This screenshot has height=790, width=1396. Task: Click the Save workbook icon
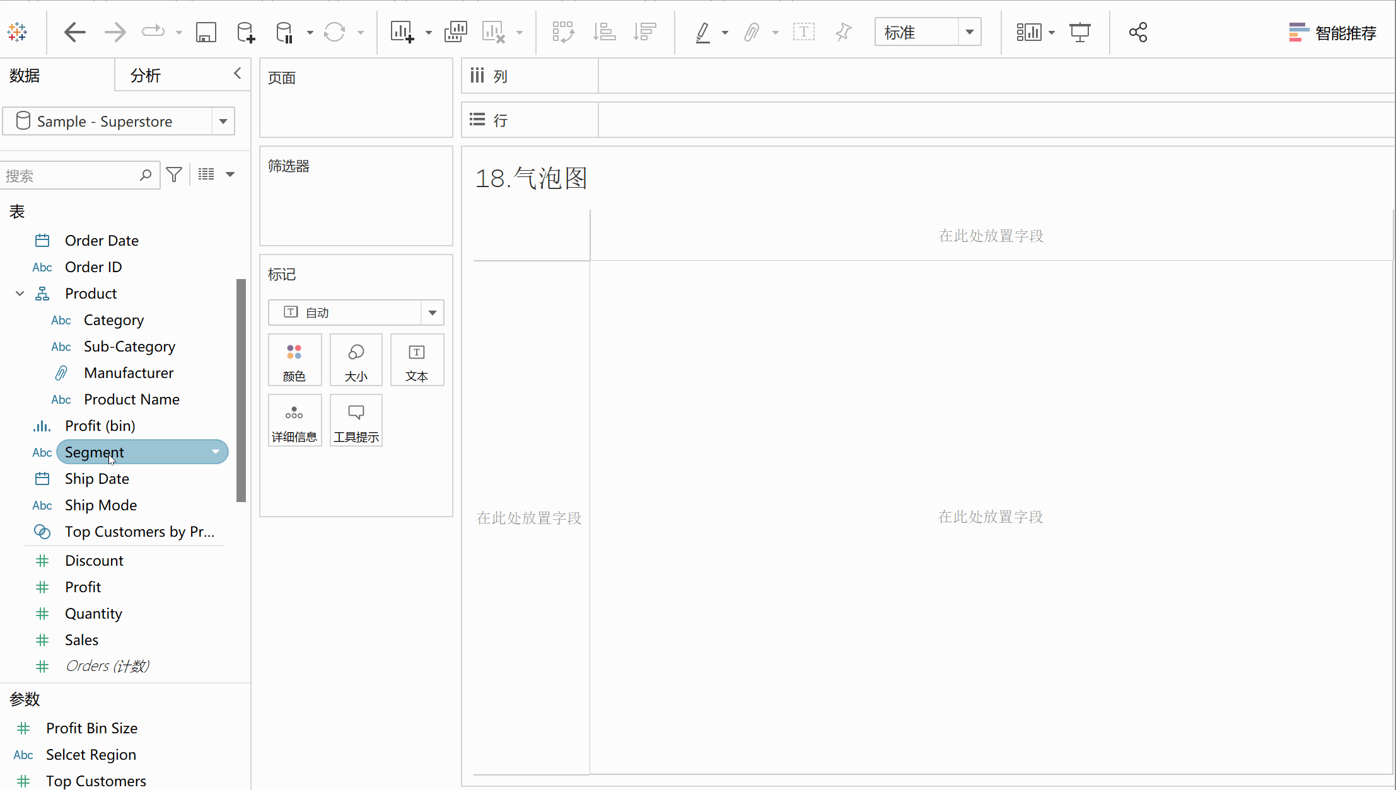click(206, 32)
